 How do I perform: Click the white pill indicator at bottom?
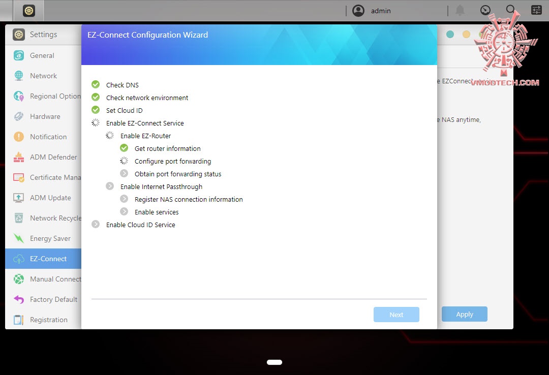(x=274, y=362)
